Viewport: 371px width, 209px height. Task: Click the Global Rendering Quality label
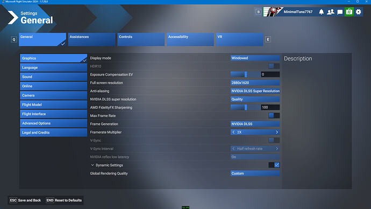[x=109, y=173]
